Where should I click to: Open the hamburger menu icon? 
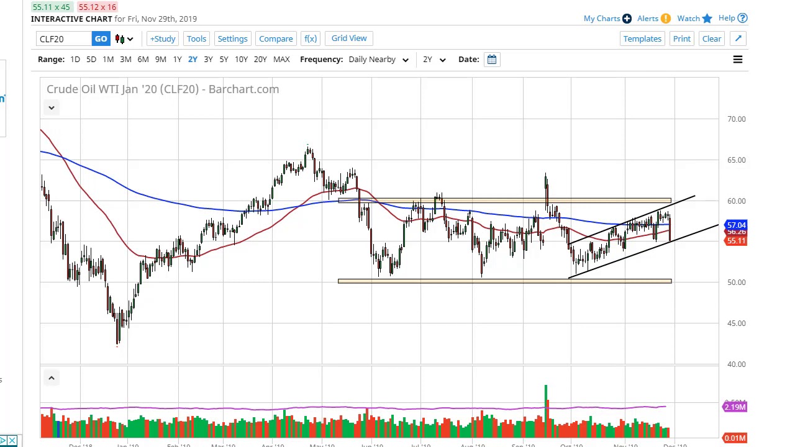pyautogui.click(x=738, y=60)
